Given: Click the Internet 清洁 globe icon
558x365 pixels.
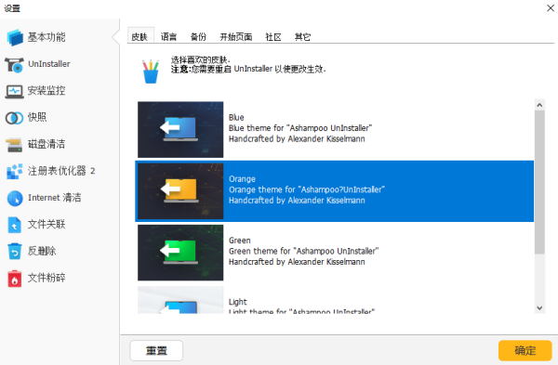Looking at the screenshot, I should [15, 198].
